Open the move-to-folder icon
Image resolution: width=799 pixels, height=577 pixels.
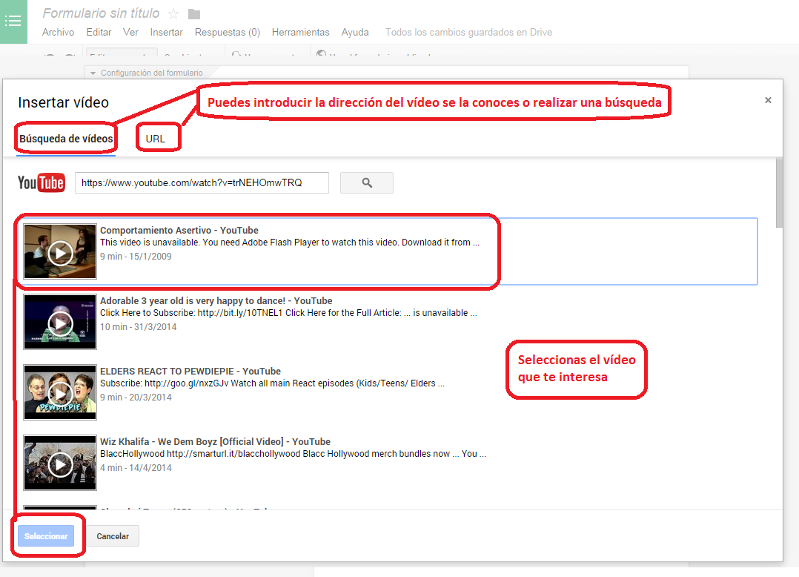194,14
